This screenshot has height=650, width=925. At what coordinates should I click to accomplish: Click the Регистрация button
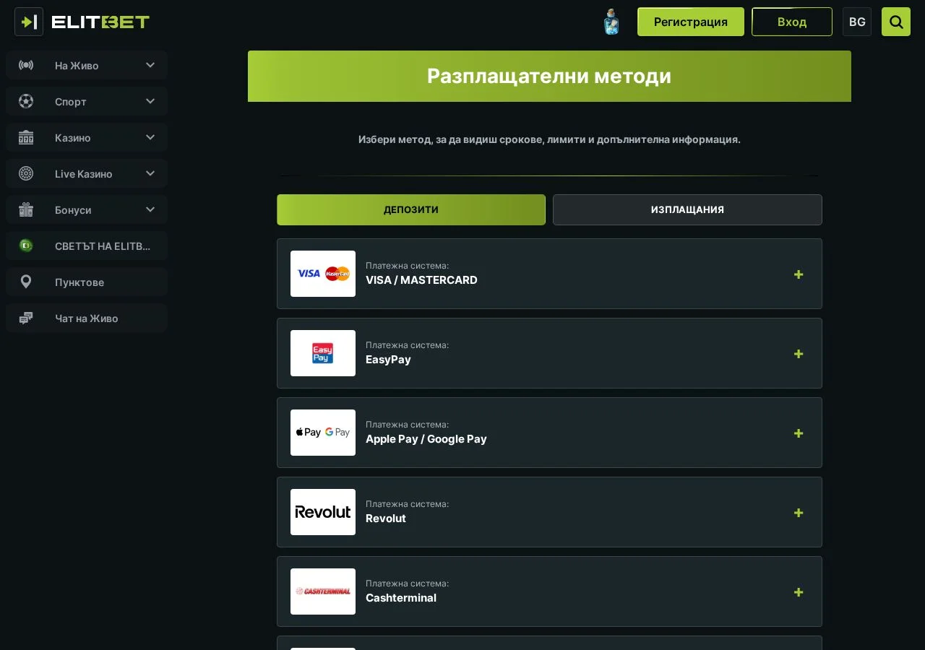(691, 22)
